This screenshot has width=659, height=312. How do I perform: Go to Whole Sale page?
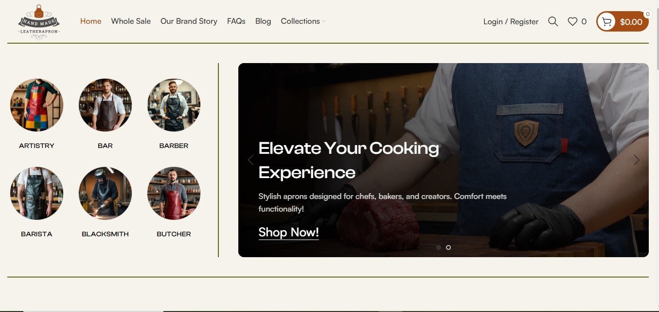[x=131, y=21]
